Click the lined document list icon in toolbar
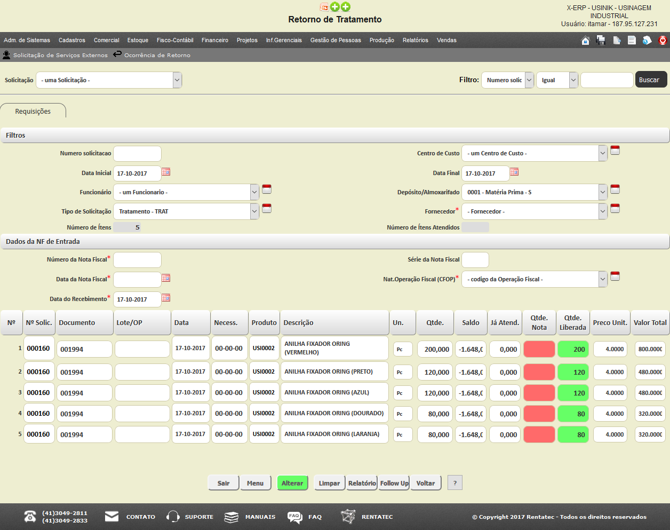670x530 pixels. pos(632,40)
